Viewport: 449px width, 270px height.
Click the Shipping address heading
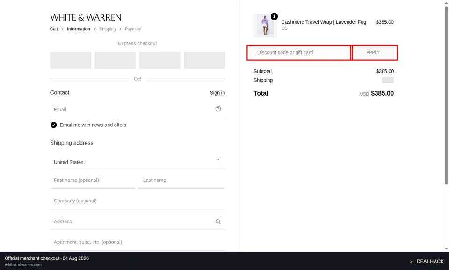point(72,143)
